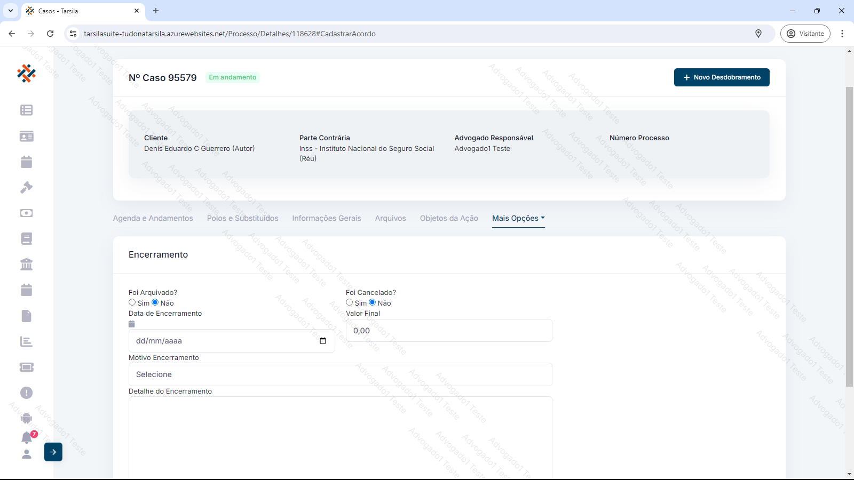This screenshot has height=480, width=854.
Task: Open the bar chart reports icon
Action: pyautogui.click(x=26, y=342)
